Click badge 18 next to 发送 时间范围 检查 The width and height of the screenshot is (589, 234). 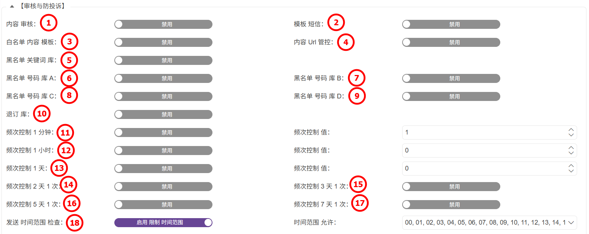[75, 223]
